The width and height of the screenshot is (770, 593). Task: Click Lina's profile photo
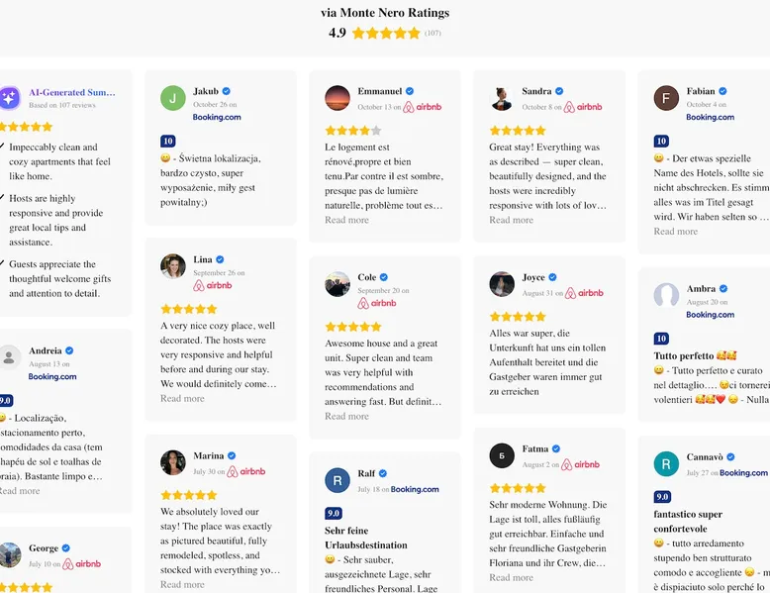point(173,265)
